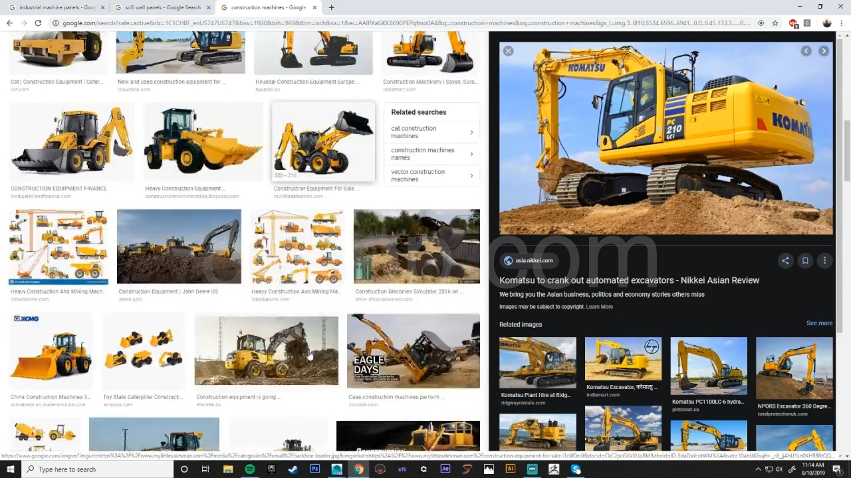Open the Photos app from the taskbar
The height and width of the screenshot is (478, 851).
point(489,469)
